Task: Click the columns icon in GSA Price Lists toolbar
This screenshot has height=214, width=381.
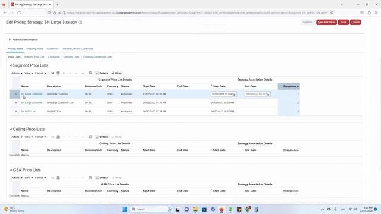Action: tap(58, 178)
